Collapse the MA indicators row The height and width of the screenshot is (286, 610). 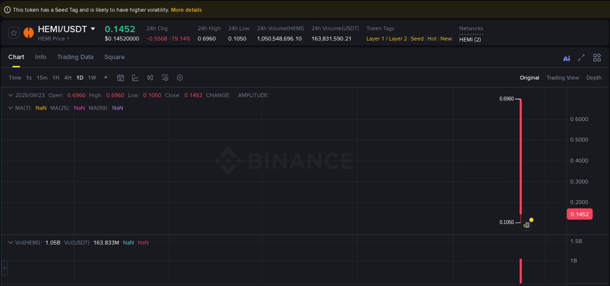10,108
